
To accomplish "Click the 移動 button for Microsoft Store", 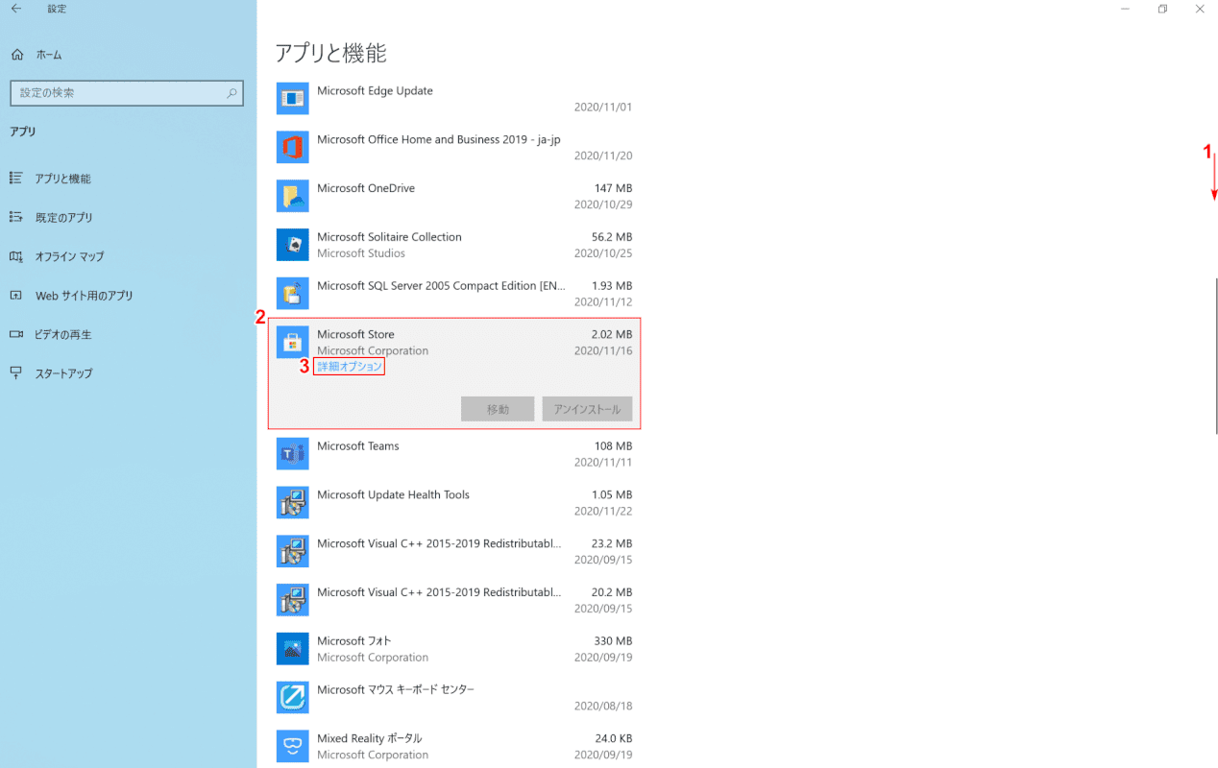I will click(x=498, y=409).
